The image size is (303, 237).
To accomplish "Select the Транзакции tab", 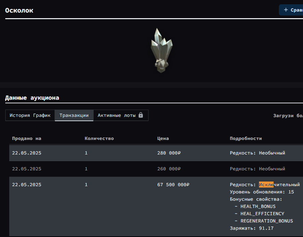I will [74, 115].
